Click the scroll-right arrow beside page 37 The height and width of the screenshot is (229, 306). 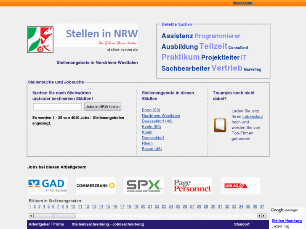point(263,216)
